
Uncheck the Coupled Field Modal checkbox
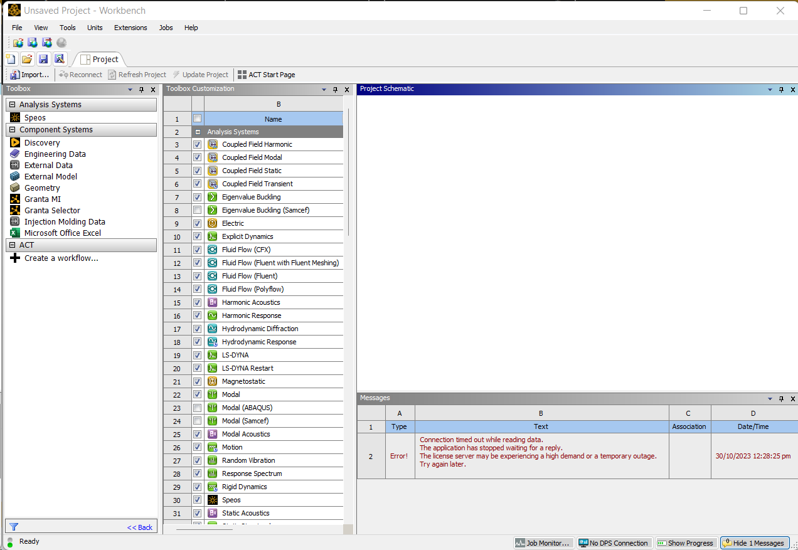(198, 157)
